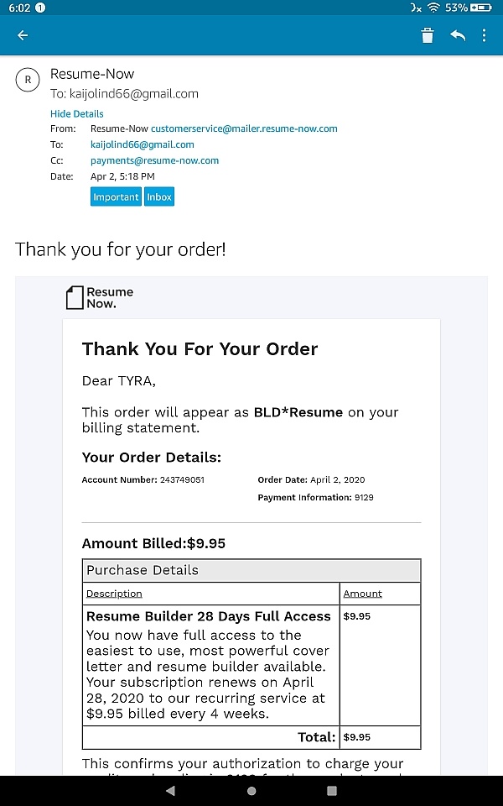The width and height of the screenshot is (503, 806).
Task: Tap the customerservice@mailer.resume-now.com sender address
Action: (x=244, y=128)
